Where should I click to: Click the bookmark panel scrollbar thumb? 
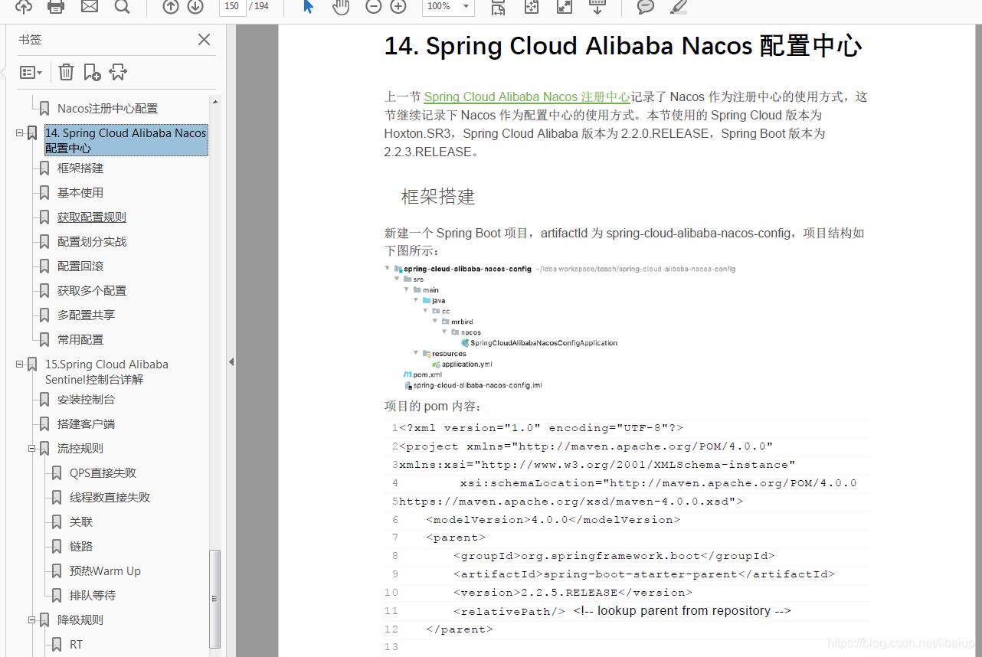(x=215, y=599)
